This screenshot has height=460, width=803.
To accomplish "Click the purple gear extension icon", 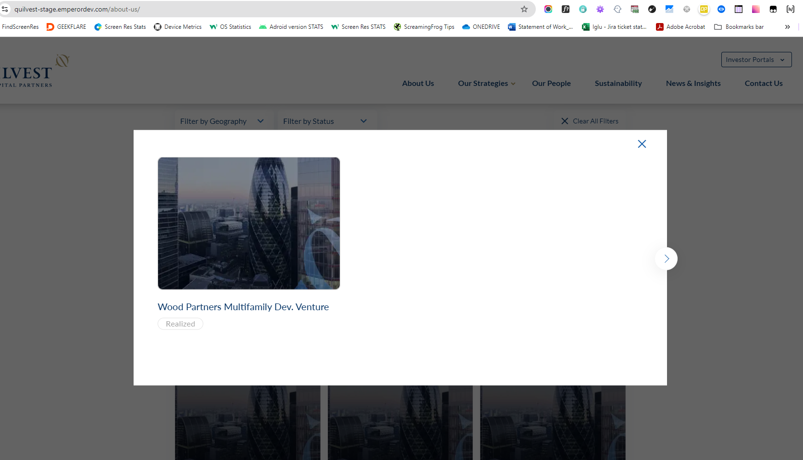I will pyautogui.click(x=600, y=9).
